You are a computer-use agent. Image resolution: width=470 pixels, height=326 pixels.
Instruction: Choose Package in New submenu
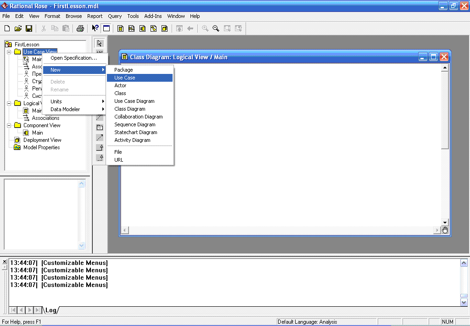tap(140, 70)
